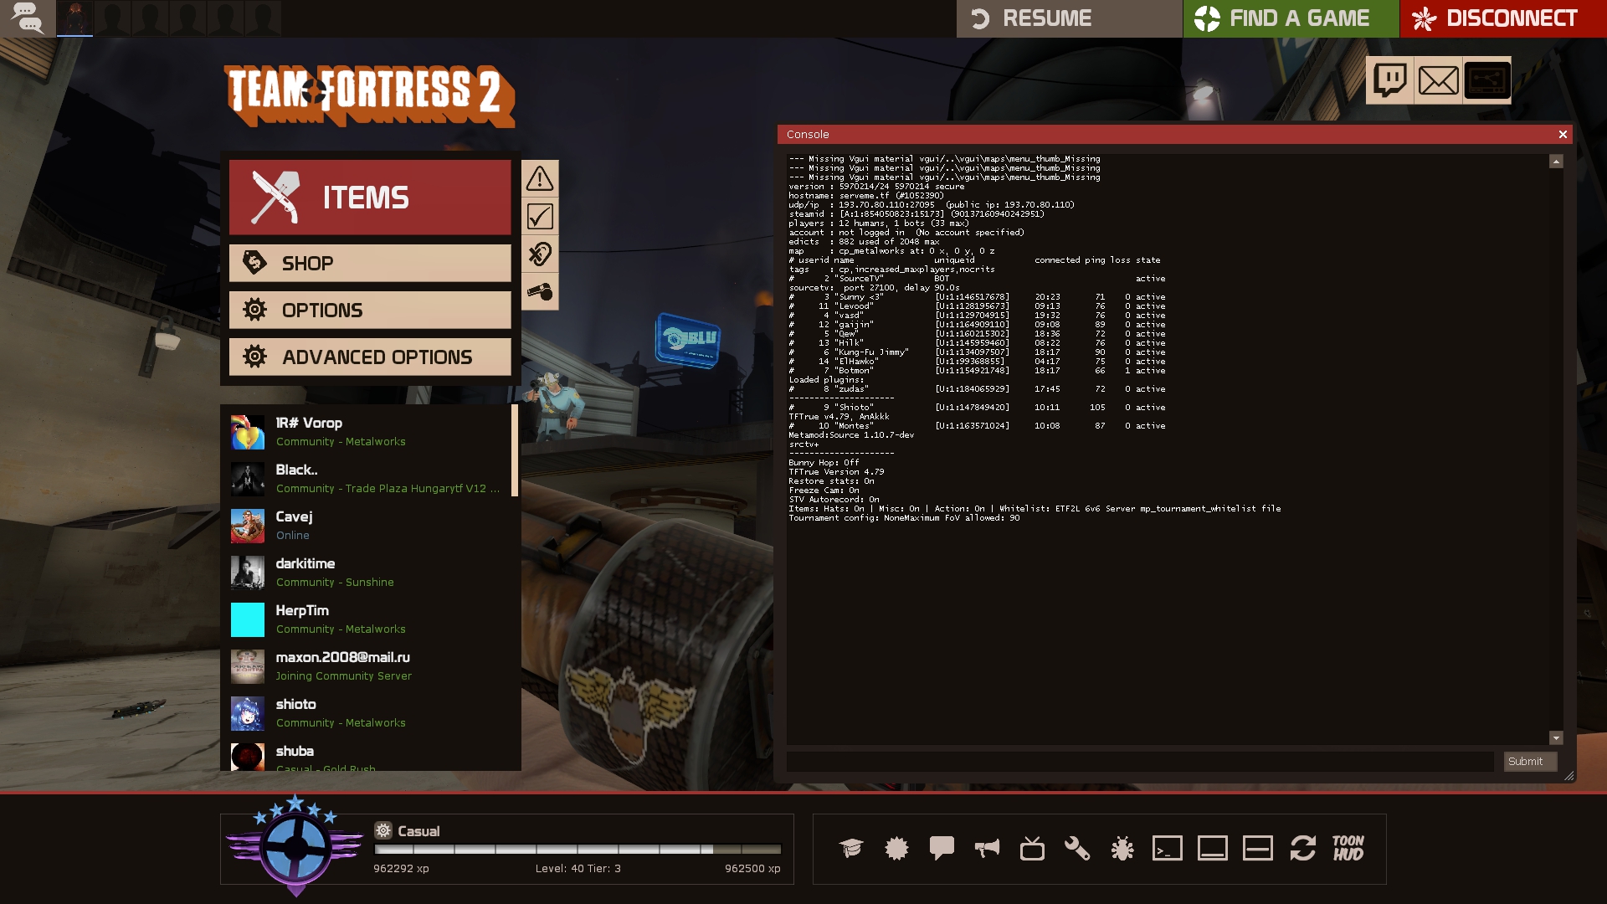The image size is (1607, 904).
Task: Open the Twitch streams icon
Action: click(x=1390, y=80)
